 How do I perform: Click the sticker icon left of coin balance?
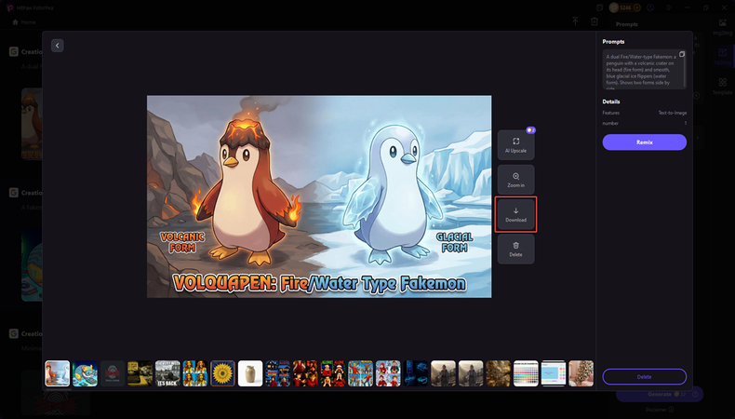pos(599,7)
